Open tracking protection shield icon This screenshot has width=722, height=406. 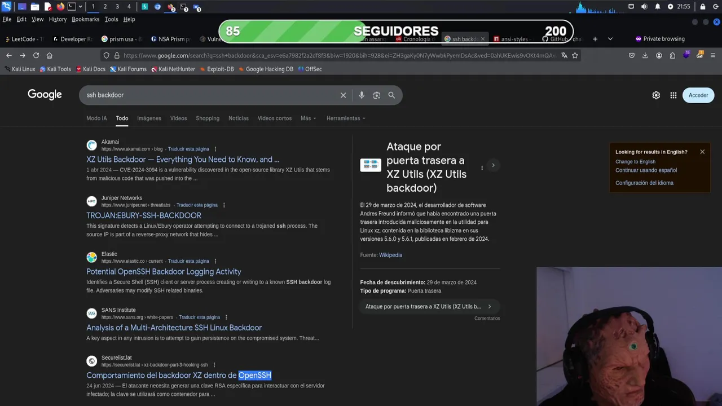tap(106, 55)
